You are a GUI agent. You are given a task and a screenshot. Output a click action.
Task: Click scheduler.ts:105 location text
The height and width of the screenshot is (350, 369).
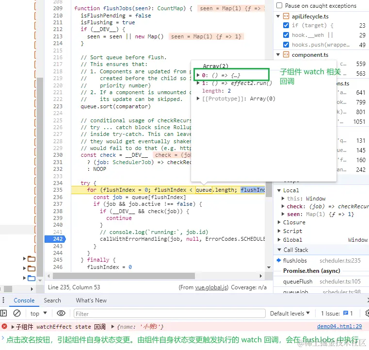(x=340, y=282)
